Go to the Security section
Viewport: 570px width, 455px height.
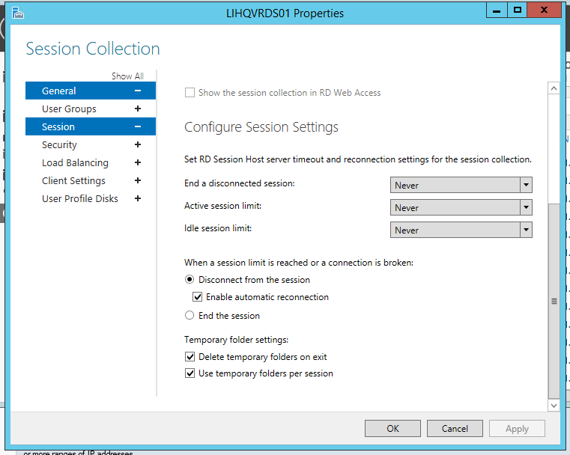pos(91,144)
